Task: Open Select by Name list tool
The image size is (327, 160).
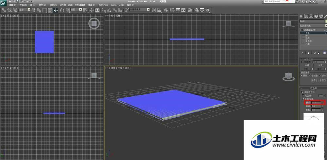Action: (39, 10)
